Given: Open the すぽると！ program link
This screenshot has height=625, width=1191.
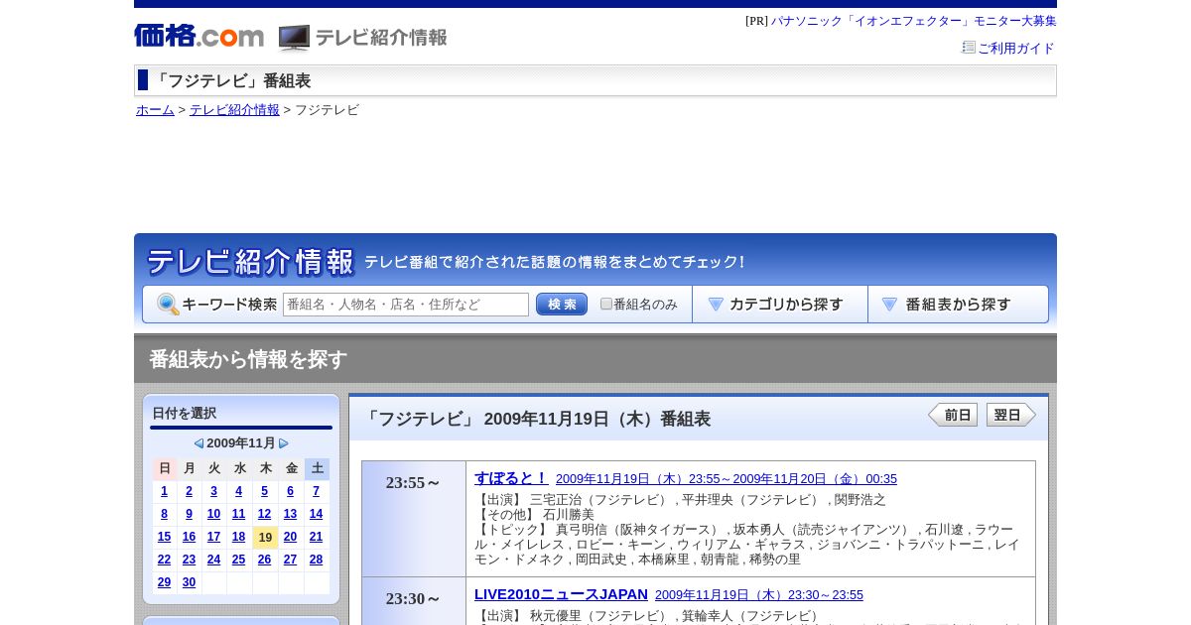Looking at the screenshot, I should [x=511, y=477].
